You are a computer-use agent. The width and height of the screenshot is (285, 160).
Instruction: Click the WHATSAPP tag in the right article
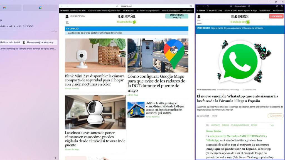215,125
